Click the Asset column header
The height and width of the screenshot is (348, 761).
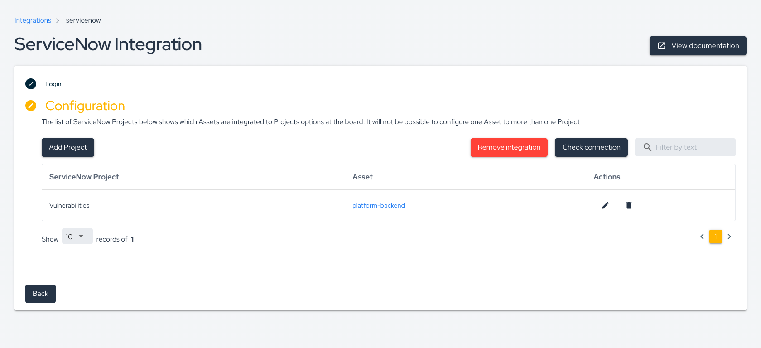362,177
